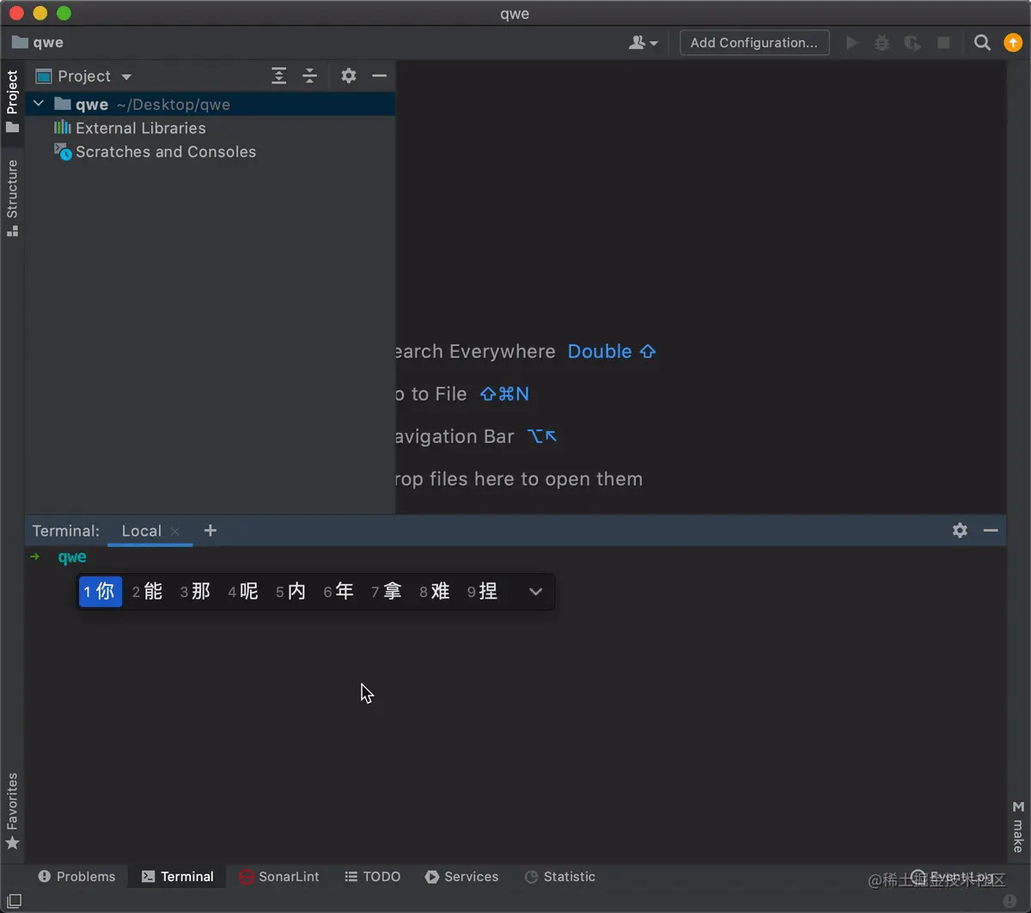Open the user account dropdown icon

(x=643, y=42)
